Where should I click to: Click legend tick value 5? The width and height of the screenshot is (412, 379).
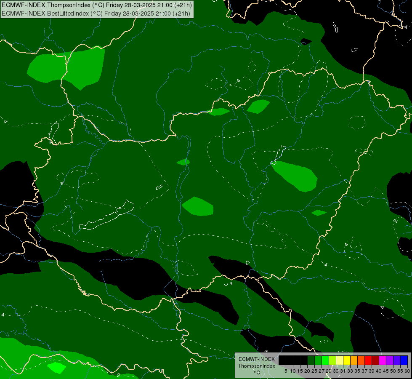click(x=286, y=371)
